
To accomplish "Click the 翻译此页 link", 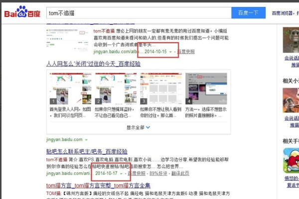I will click(180, 173).
